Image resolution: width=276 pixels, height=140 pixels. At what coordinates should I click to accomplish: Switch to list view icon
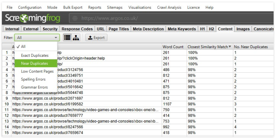coord(67,38)
